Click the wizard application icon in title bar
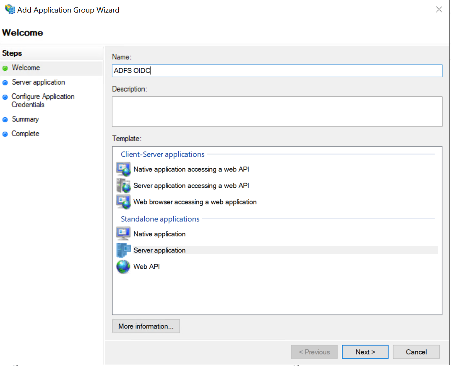 (x=10, y=10)
